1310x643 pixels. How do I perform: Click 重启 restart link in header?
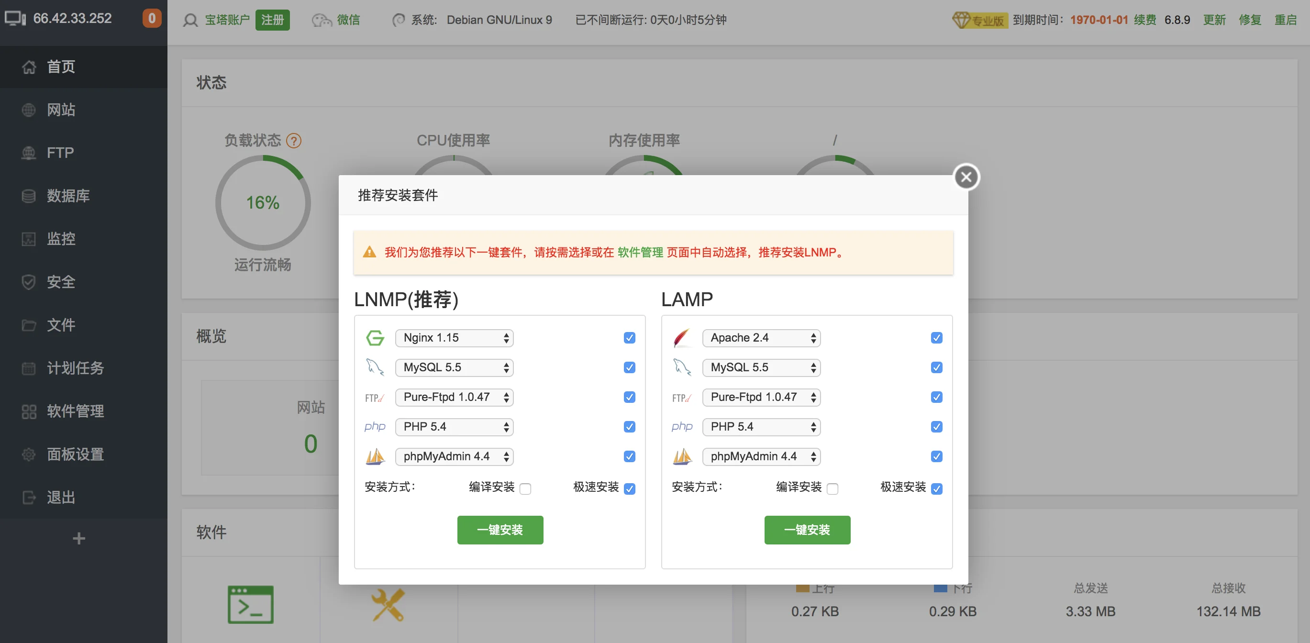coord(1285,20)
